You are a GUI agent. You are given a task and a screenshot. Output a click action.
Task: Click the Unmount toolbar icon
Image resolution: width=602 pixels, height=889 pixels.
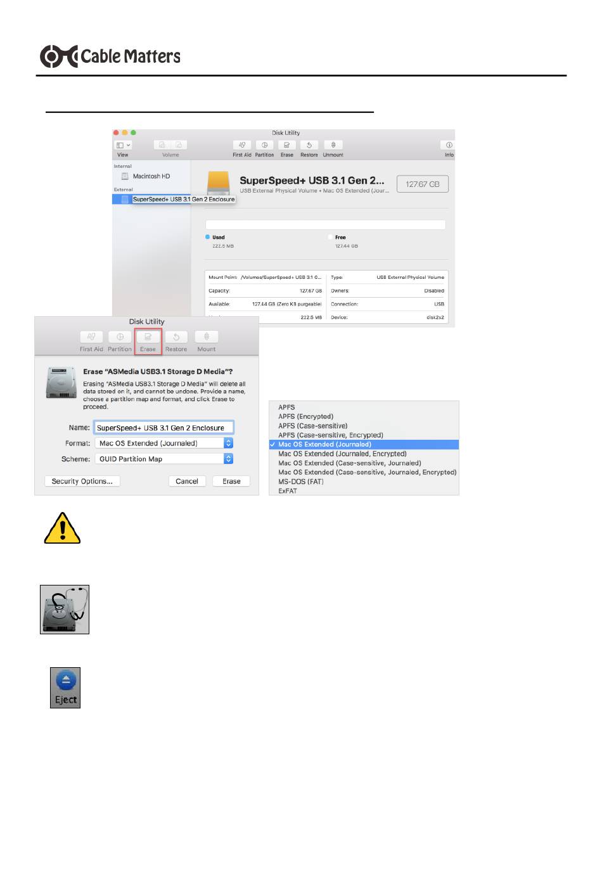[x=333, y=145]
